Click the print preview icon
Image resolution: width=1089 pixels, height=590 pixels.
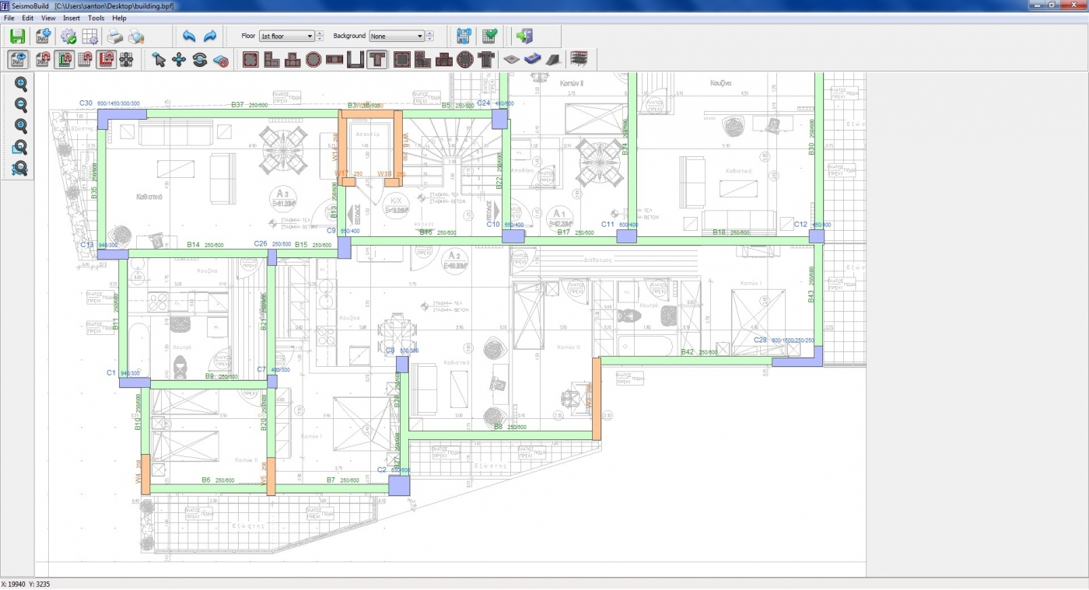pos(136,36)
